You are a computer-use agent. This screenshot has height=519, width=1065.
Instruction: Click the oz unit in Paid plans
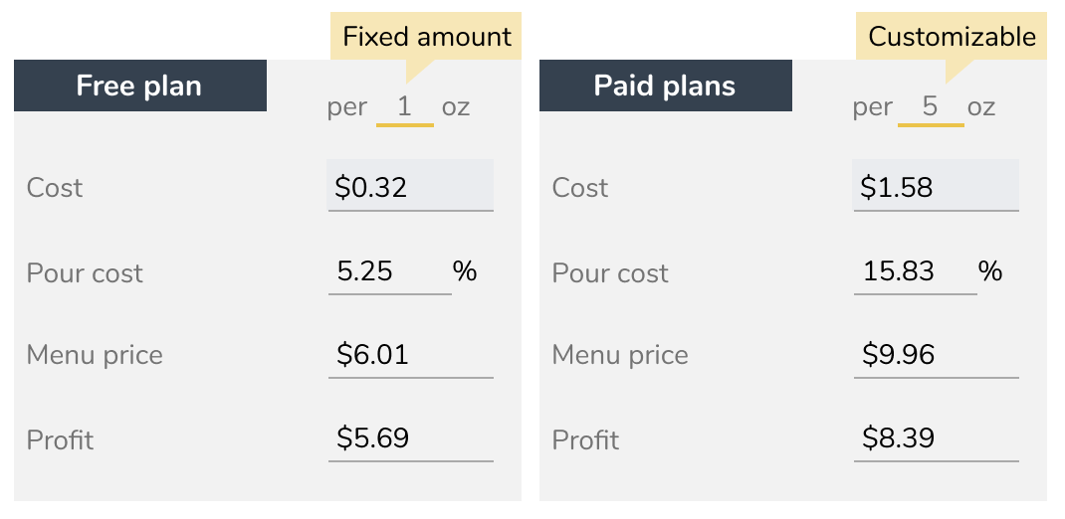[x=981, y=107]
